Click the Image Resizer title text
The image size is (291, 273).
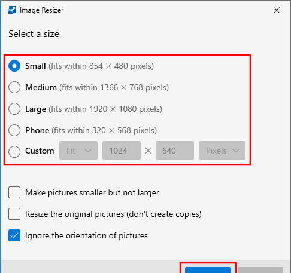(x=41, y=10)
